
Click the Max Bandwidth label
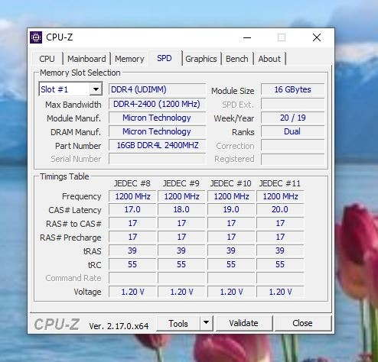[x=73, y=105]
